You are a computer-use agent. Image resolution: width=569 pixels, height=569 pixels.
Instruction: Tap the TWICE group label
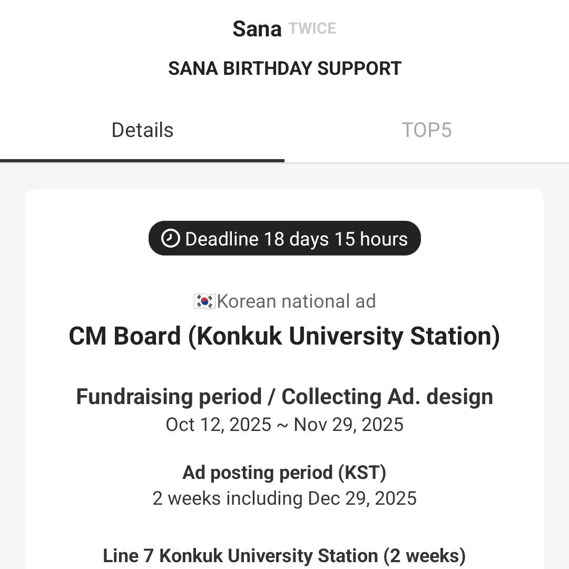(312, 28)
